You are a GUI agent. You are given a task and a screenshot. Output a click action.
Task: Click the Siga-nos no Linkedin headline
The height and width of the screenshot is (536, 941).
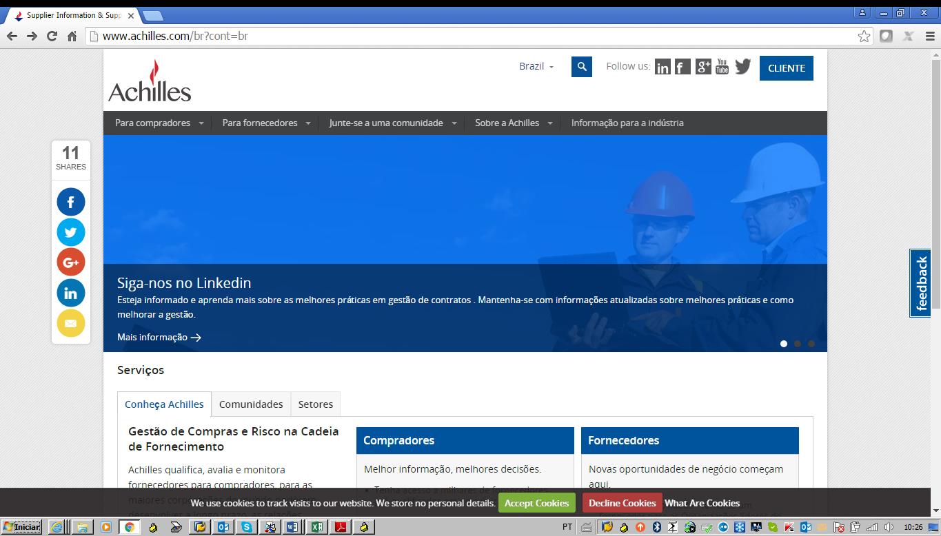tap(184, 282)
